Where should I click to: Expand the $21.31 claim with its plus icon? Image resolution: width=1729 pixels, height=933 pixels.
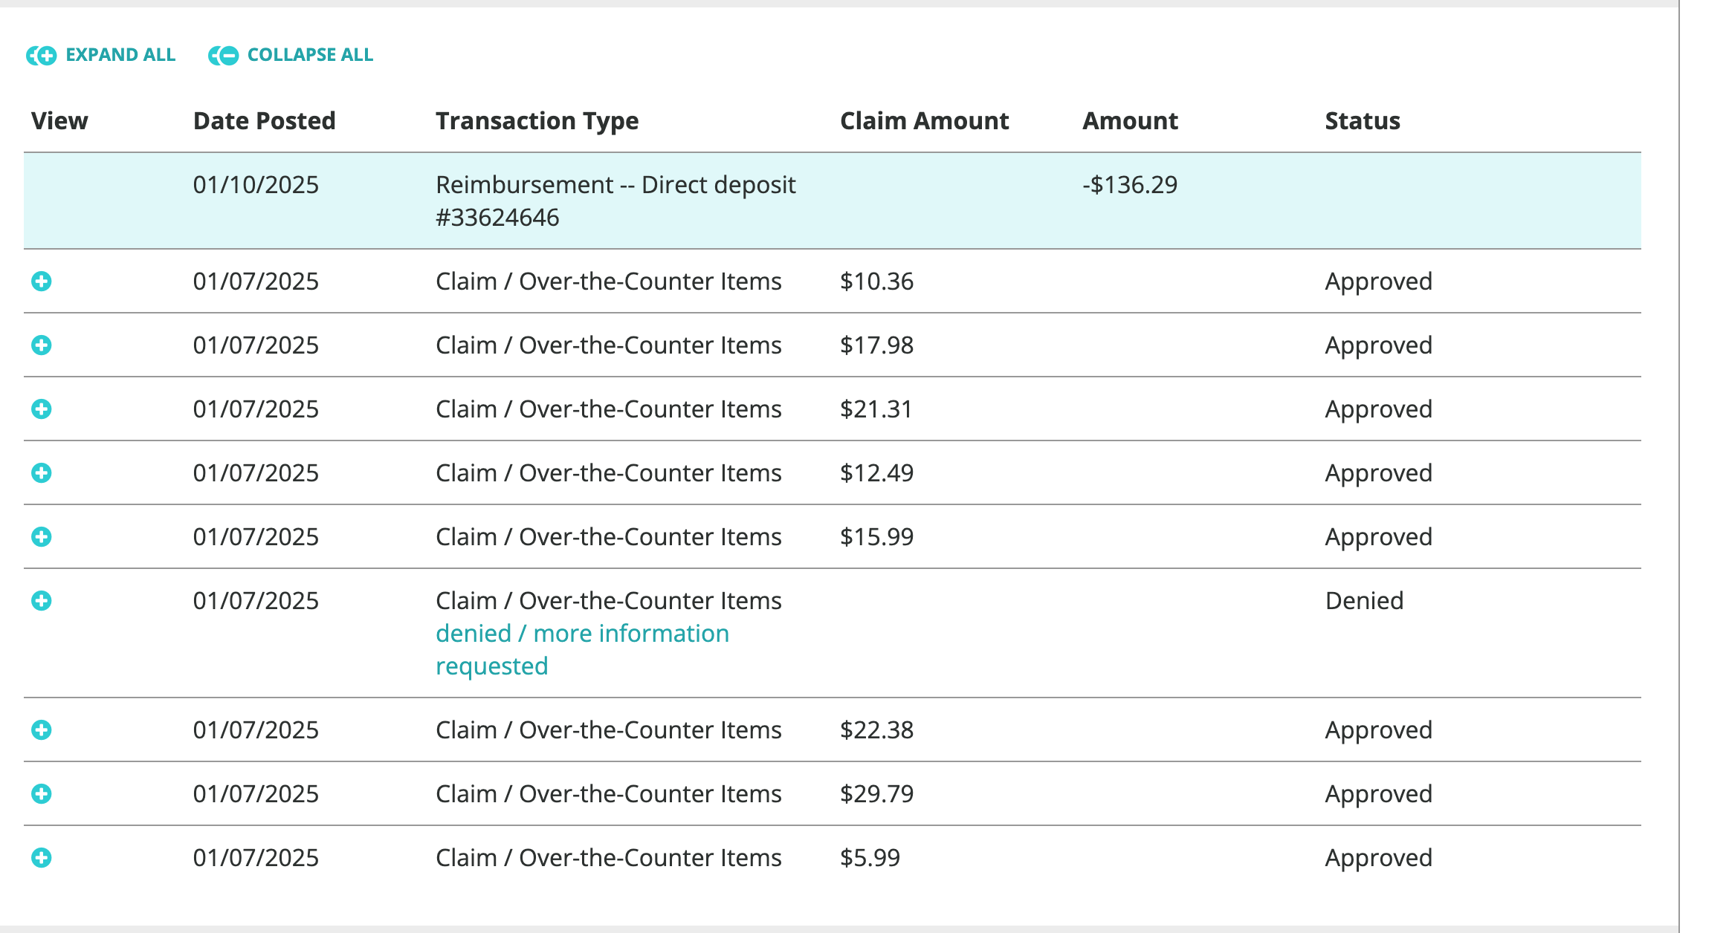(42, 409)
